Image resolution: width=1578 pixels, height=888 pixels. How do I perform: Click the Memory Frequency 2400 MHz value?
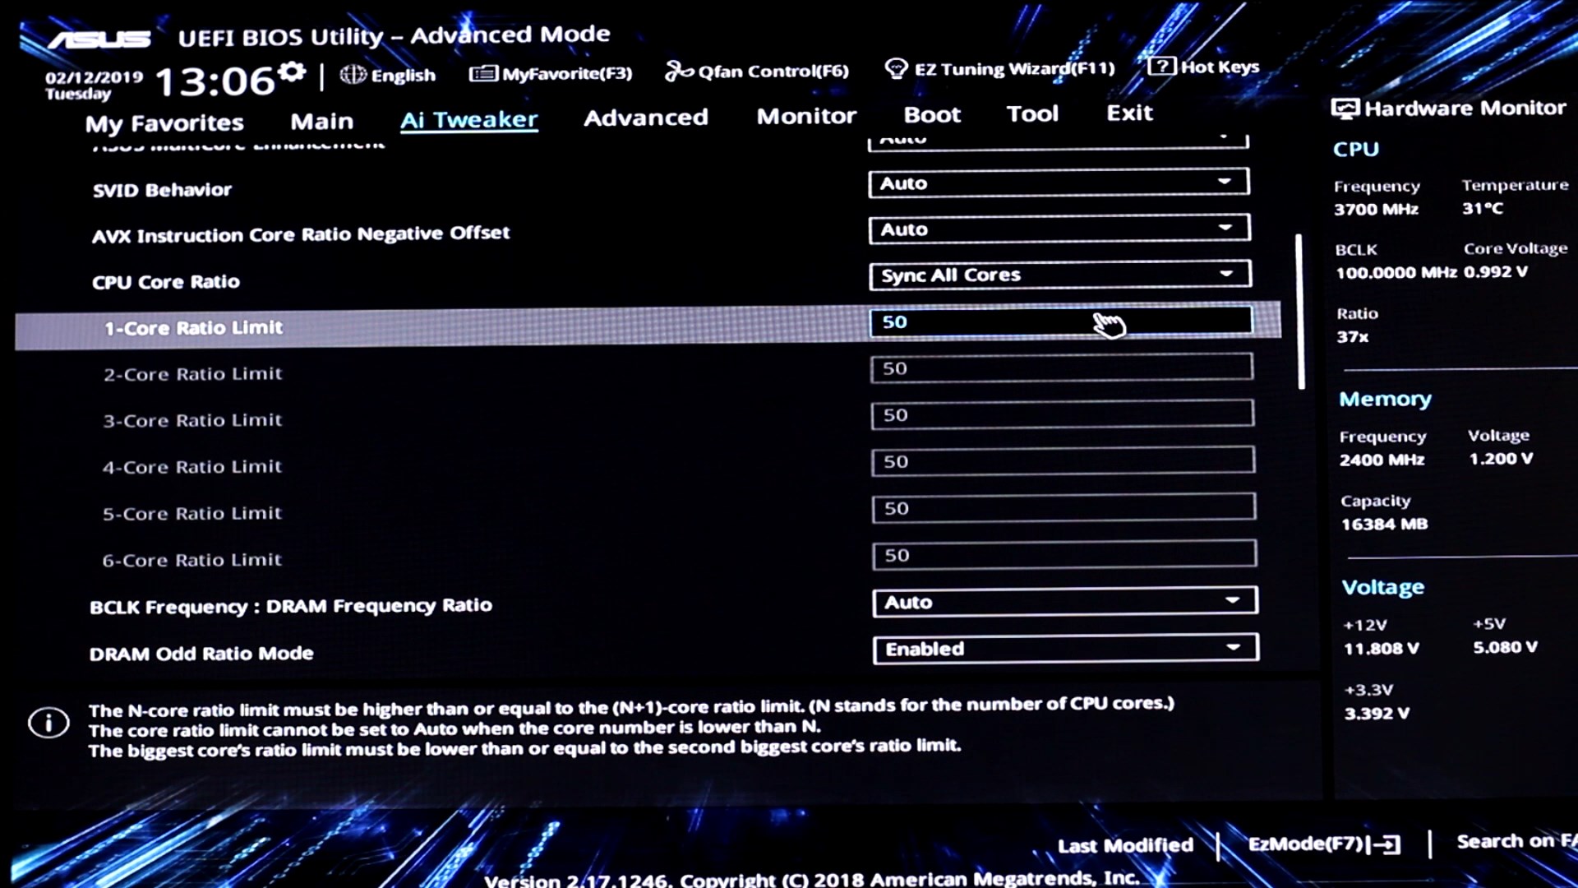tap(1382, 460)
